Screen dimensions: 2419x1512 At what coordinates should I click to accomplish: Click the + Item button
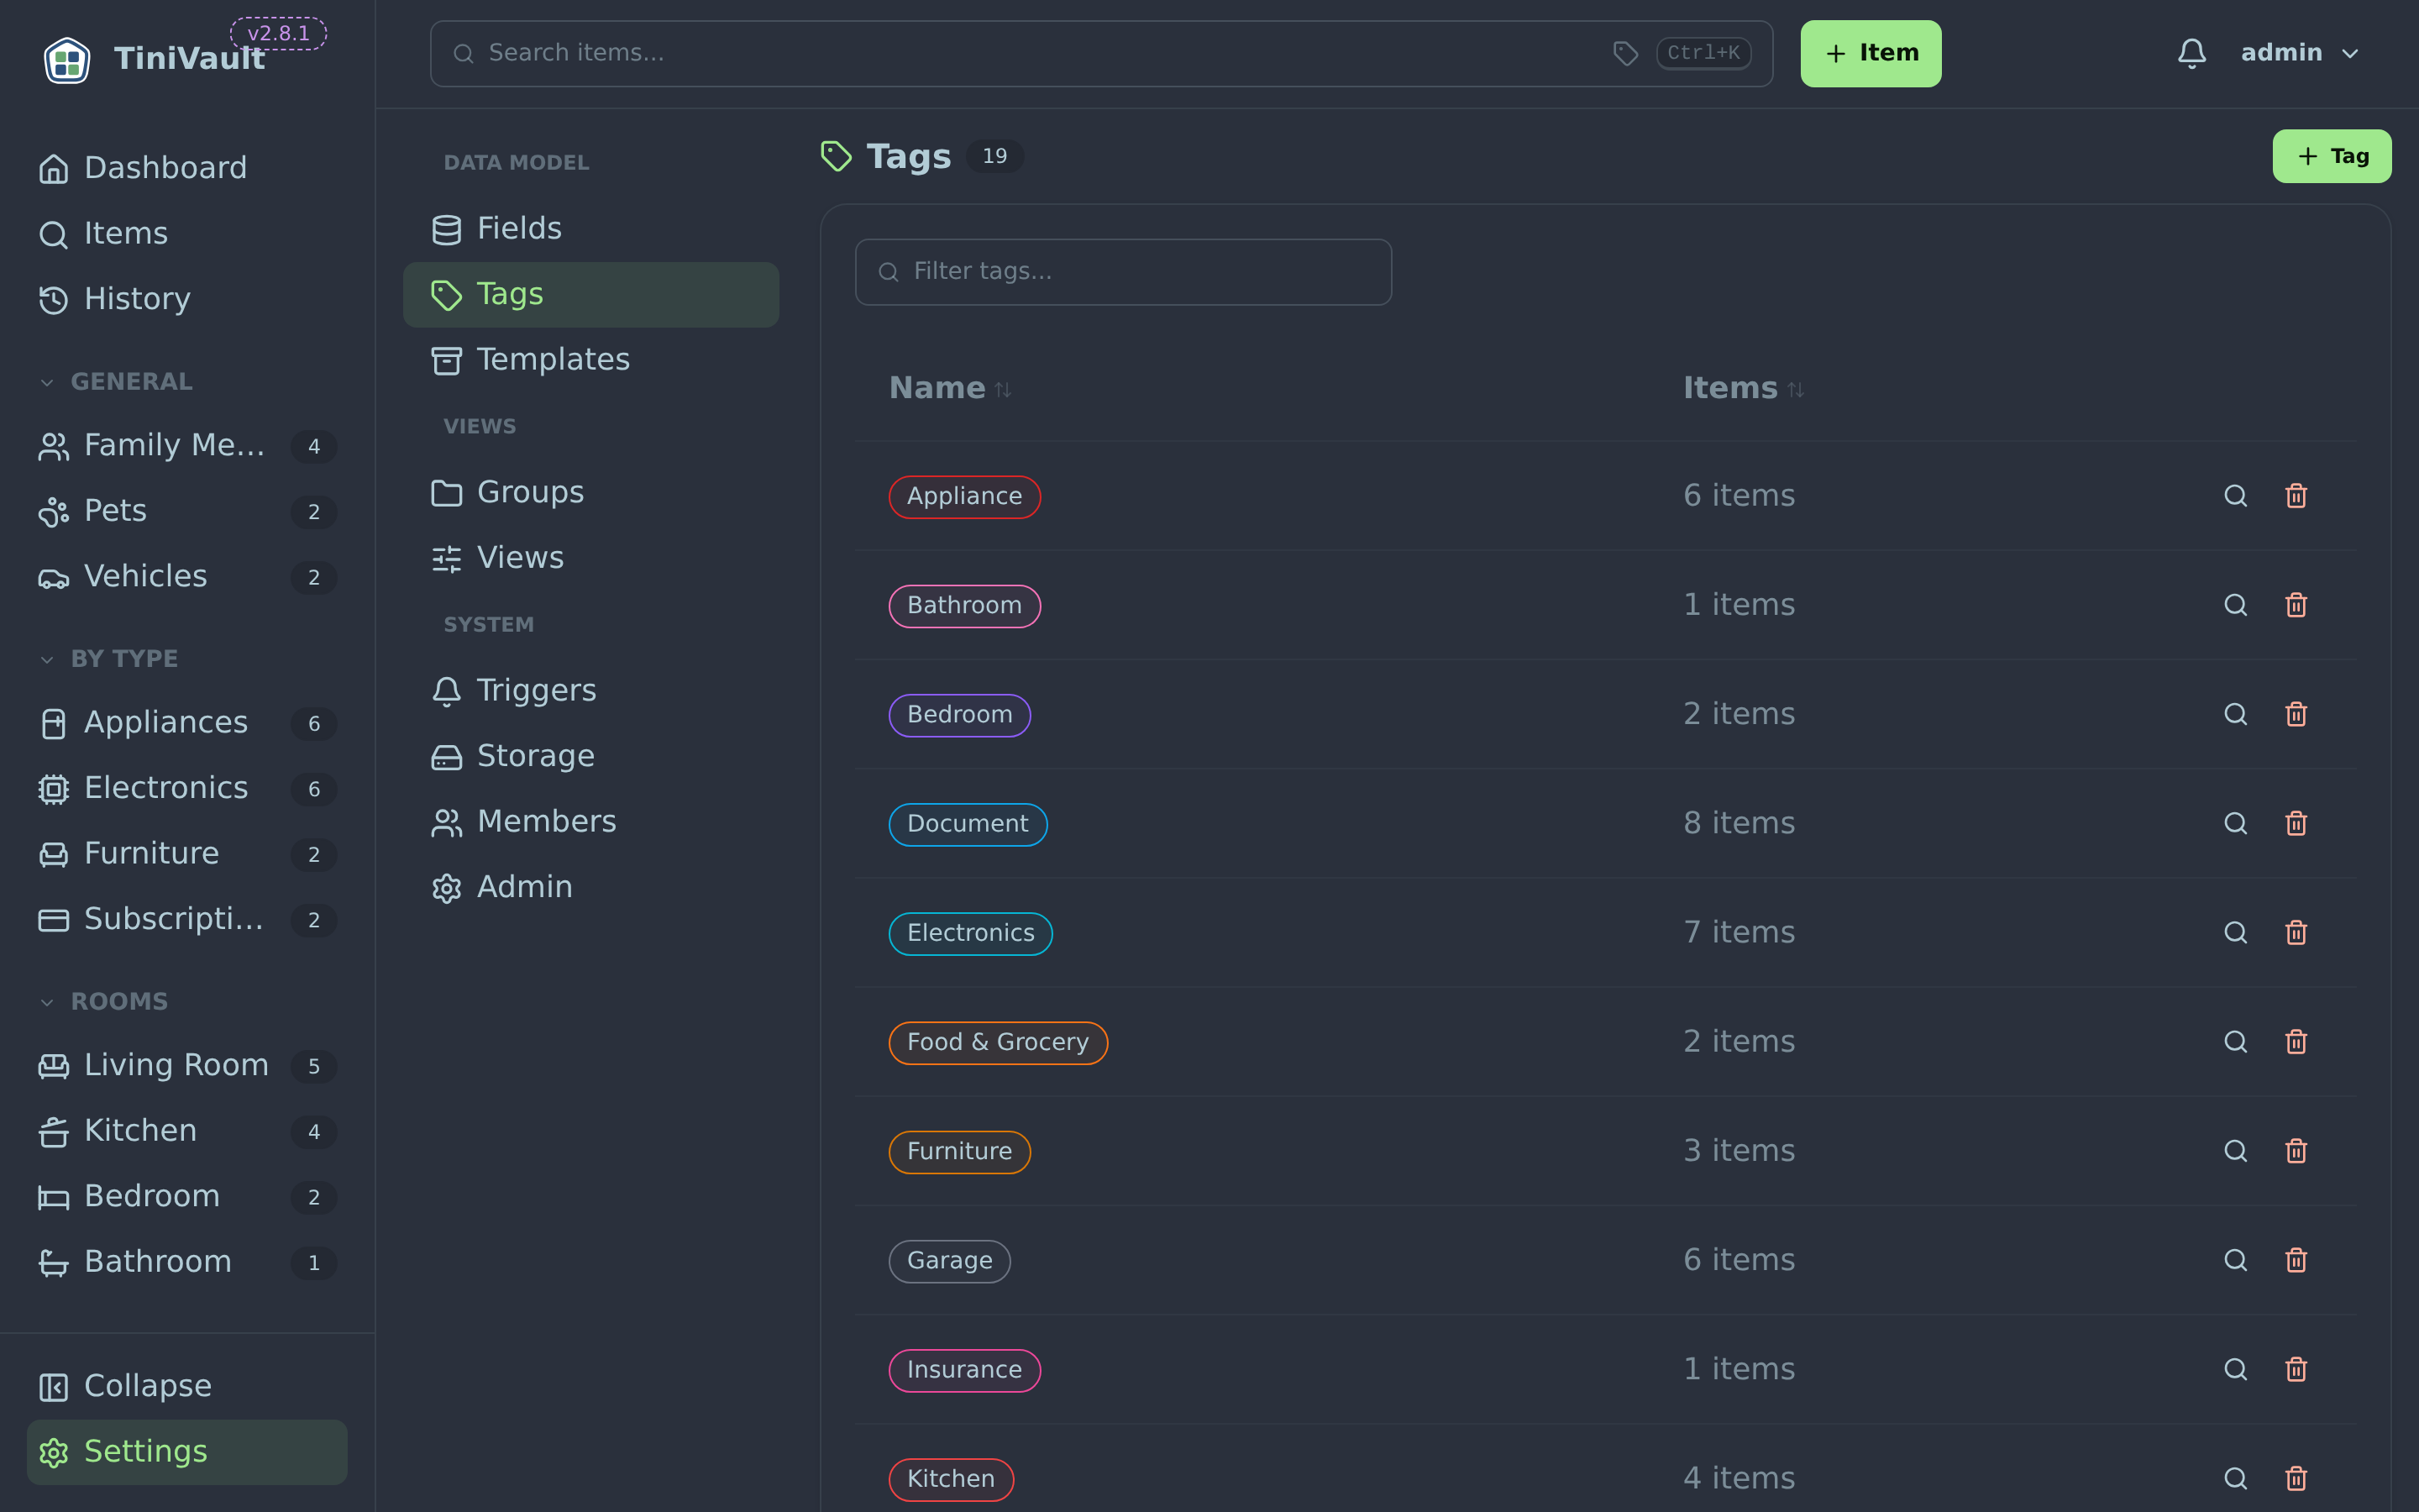(1871, 54)
